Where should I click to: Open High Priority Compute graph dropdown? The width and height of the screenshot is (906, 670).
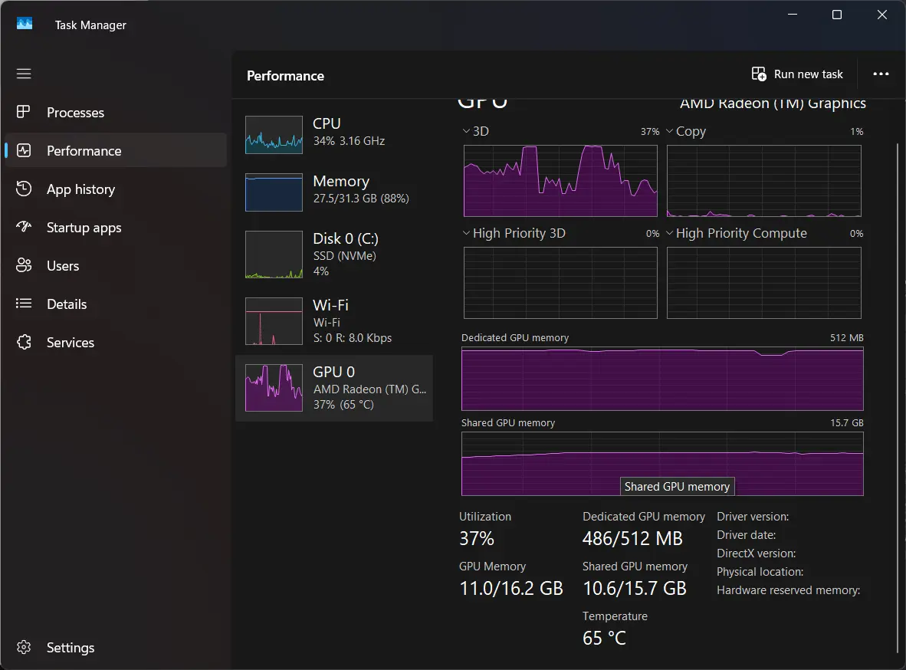click(670, 233)
